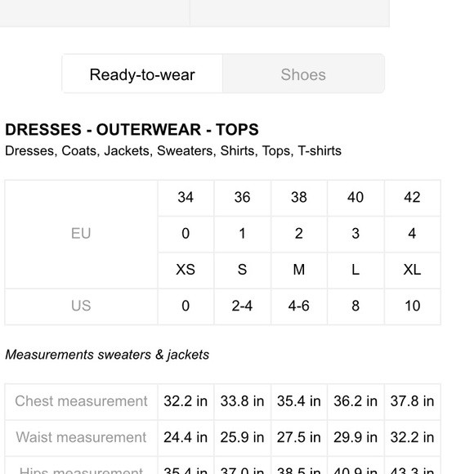Viewport: 474px width, 474px height.
Task: Click US size 2-4 cell
Action: [242, 306]
